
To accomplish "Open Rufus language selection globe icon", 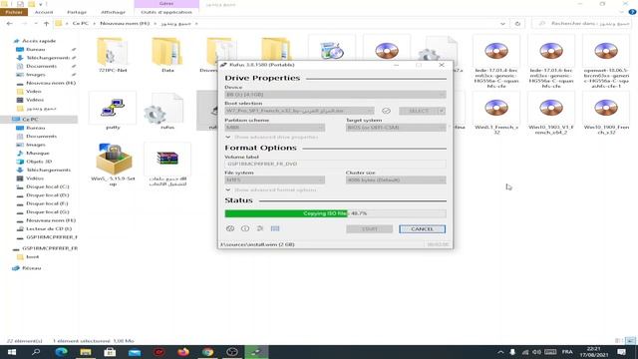I will click(230, 228).
